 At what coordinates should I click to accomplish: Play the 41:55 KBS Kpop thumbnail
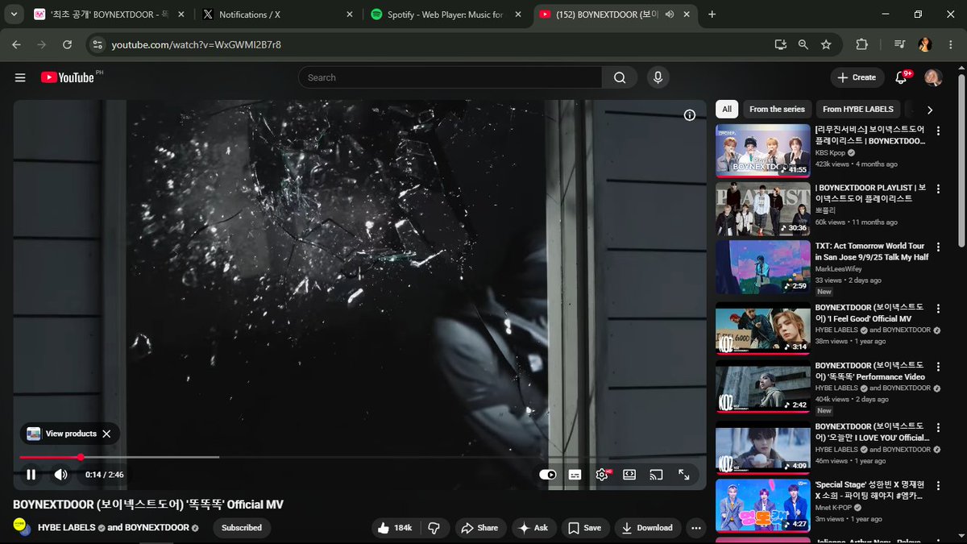[763, 151]
